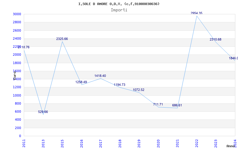The image size is (238, 149).
Task: Click the 200 y-axis value
Action: click(18, 128)
